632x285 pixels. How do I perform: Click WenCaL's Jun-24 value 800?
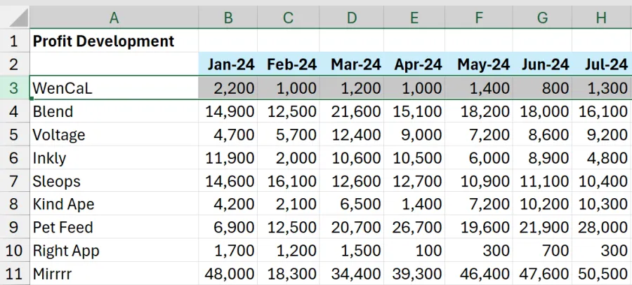tap(543, 88)
